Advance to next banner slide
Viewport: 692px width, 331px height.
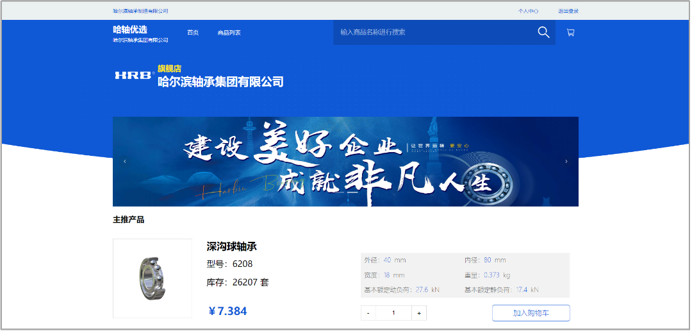click(566, 161)
